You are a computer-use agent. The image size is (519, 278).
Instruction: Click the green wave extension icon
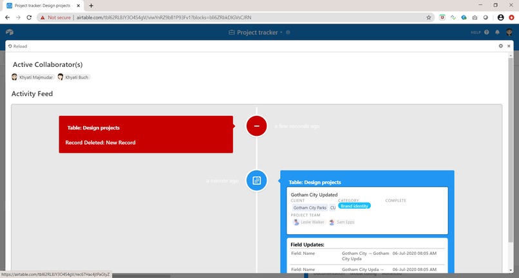[453, 17]
